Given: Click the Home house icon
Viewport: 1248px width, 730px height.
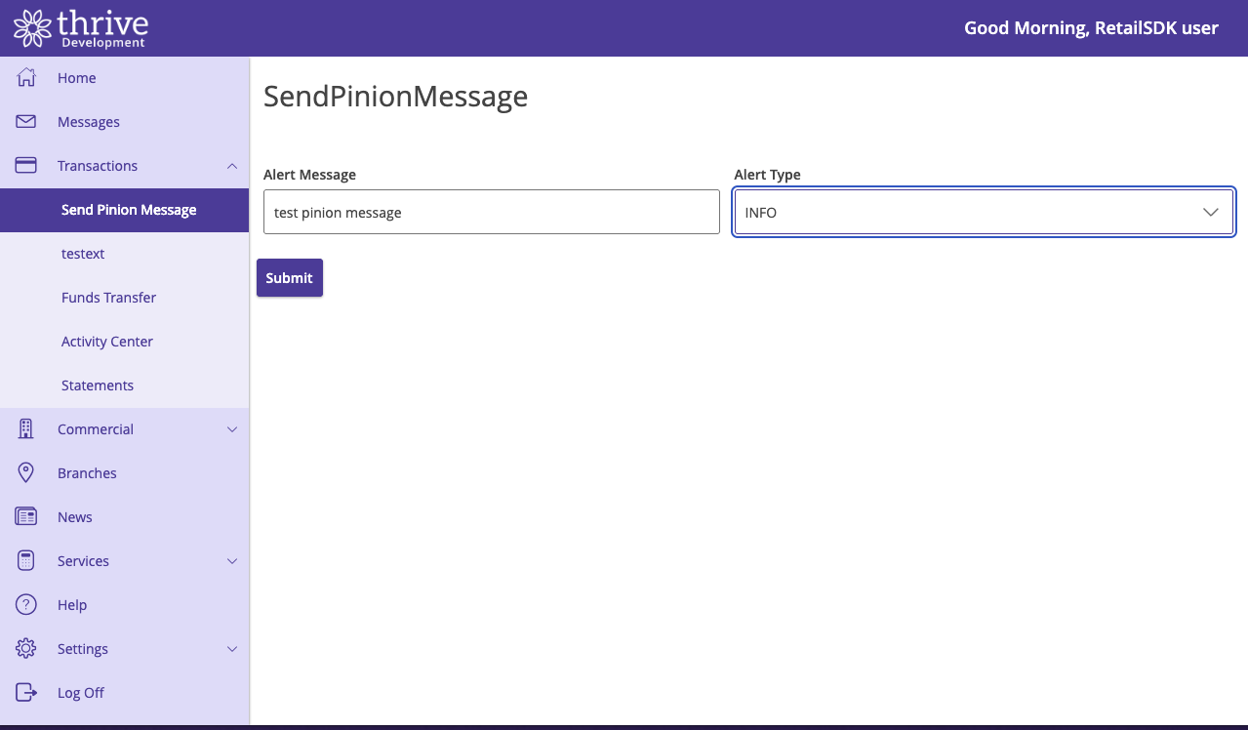Looking at the screenshot, I should [26, 78].
